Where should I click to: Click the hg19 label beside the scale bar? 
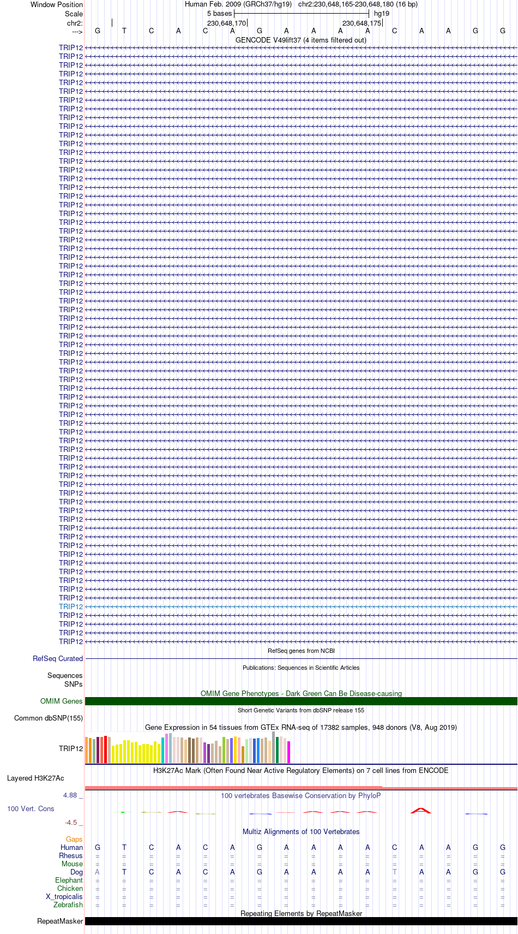pyautogui.click(x=382, y=14)
